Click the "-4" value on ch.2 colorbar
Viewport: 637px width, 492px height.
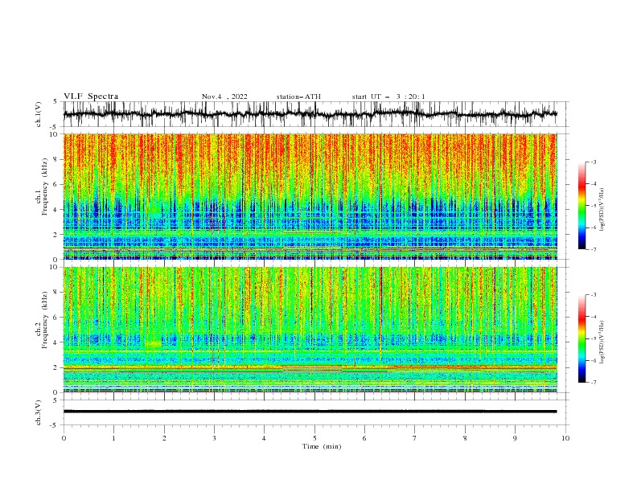[x=594, y=317]
